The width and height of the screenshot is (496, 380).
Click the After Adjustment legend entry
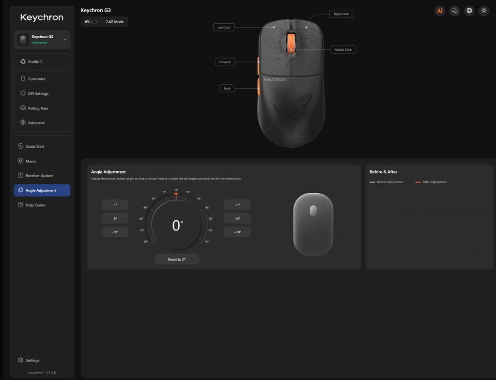[431, 182]
